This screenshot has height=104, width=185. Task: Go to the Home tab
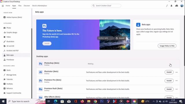click(8, 6)
